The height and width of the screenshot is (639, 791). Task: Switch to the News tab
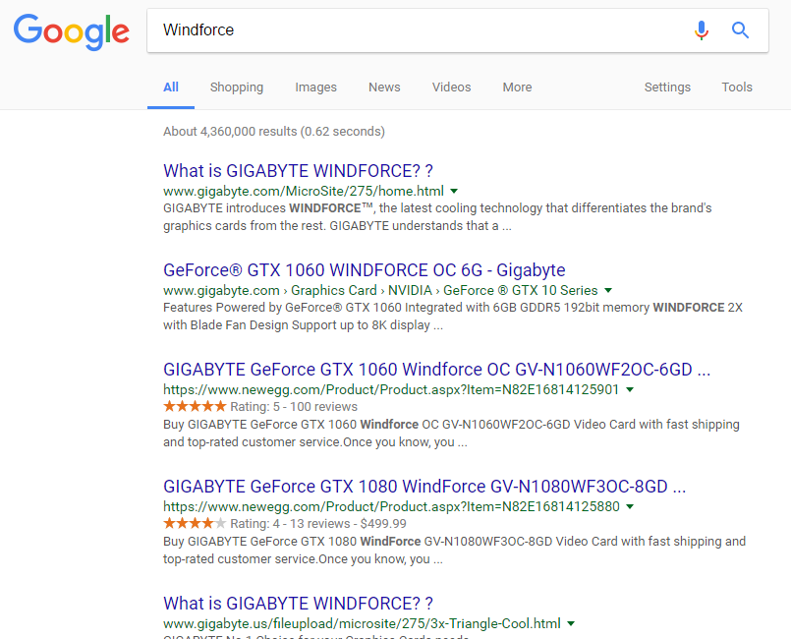click(x=384, y=87)
